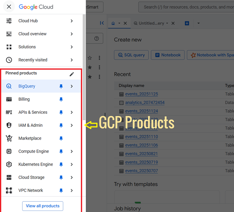Create a Notebook with Spark
Image resolution: width=234 pixels, height=212 pixels.
point(210,55)
